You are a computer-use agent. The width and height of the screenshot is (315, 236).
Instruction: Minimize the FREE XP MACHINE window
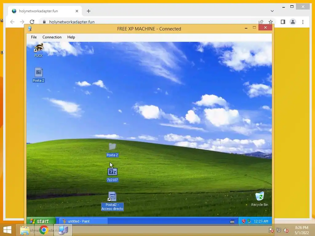tap(246, 28)
